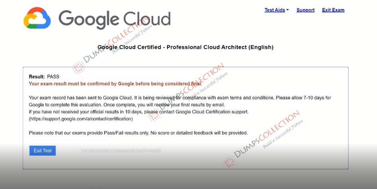
Task: Click the Exit Exam link
Action: coord(333,10)
